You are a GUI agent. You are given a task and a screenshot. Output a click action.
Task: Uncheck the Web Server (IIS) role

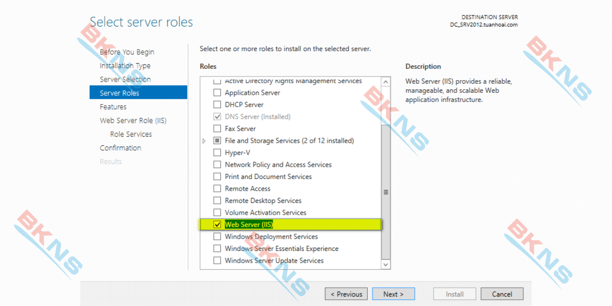[217, 225]
